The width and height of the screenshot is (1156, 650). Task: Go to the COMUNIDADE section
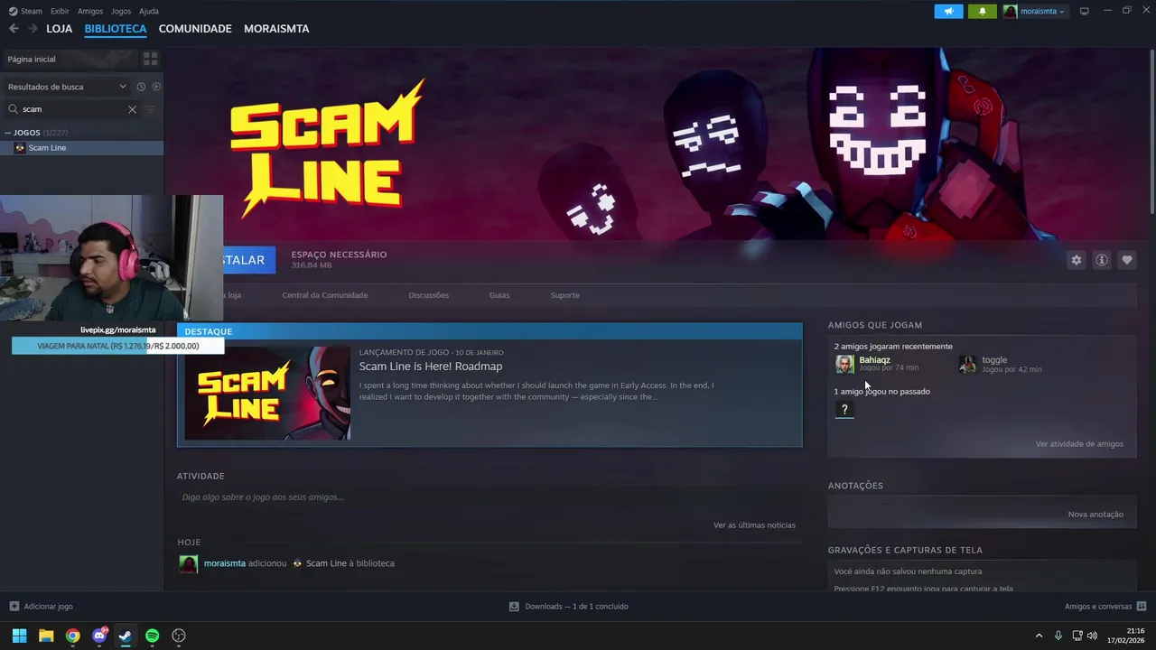coord(195,29)
